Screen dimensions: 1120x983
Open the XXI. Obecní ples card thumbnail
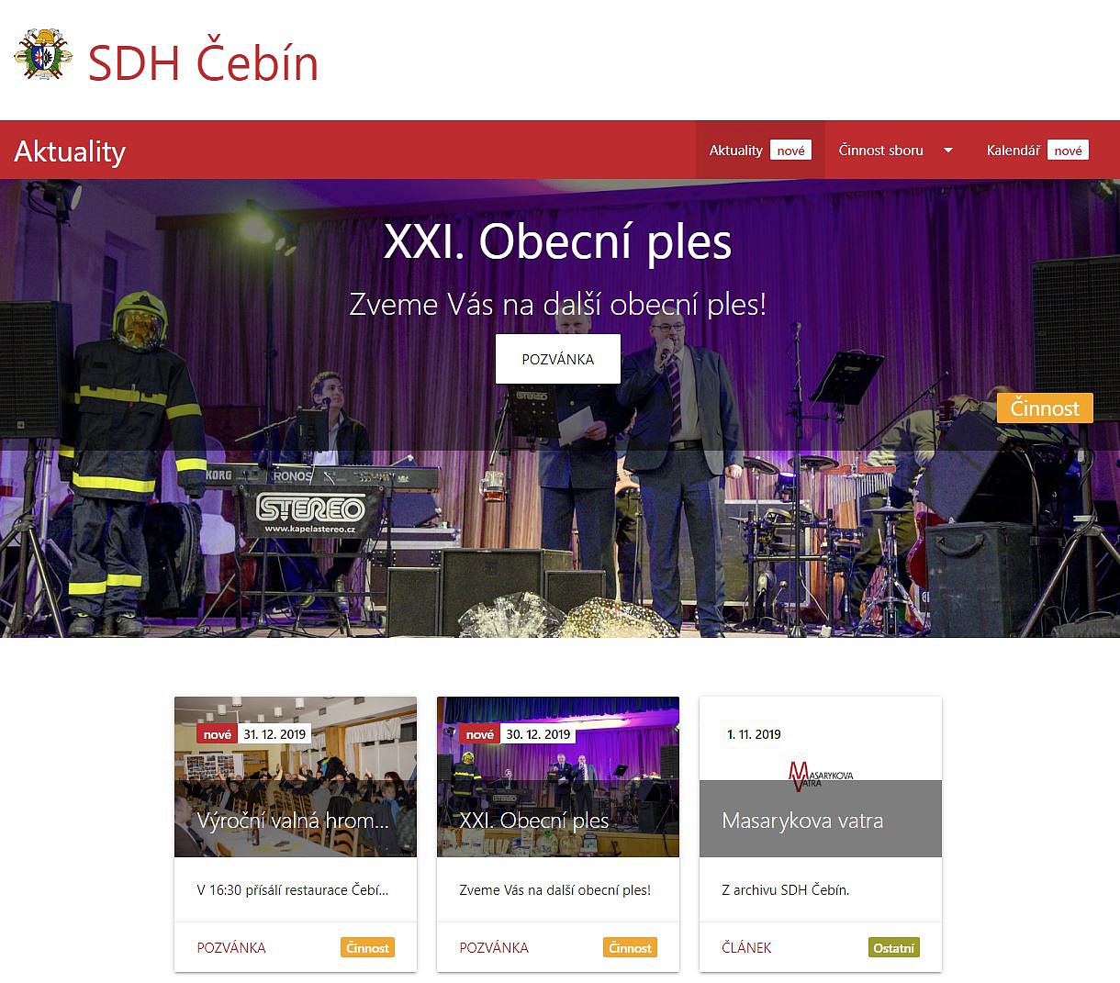coord(558,776)
